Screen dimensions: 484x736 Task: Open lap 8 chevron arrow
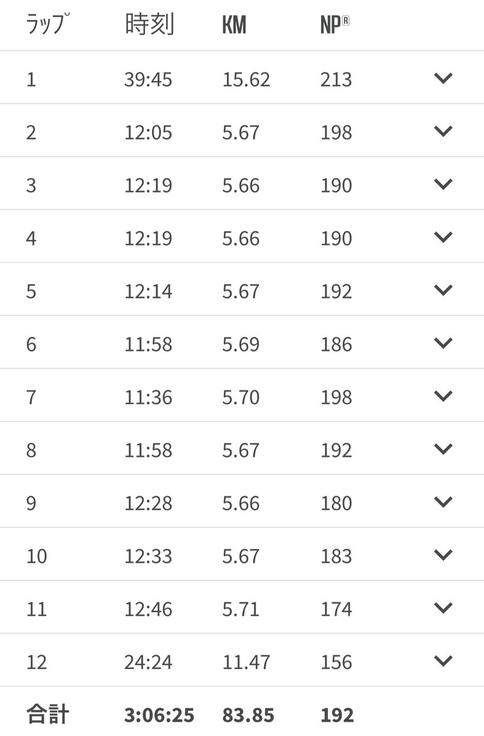[442, 448]
